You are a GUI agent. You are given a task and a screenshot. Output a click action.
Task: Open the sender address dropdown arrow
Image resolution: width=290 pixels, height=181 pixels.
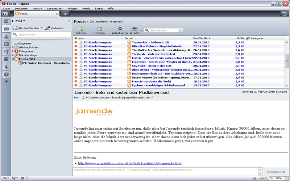coord(153,97)
